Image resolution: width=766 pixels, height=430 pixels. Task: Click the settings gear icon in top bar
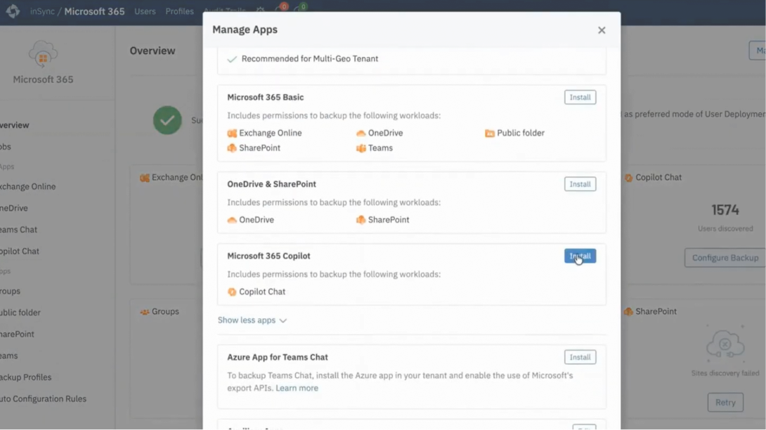click(x=261, y=11)
